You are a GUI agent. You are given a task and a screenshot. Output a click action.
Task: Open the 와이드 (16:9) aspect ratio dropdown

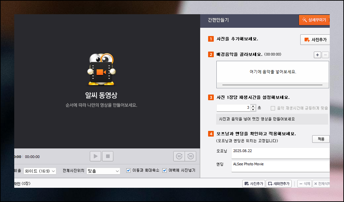pos(40,171)
